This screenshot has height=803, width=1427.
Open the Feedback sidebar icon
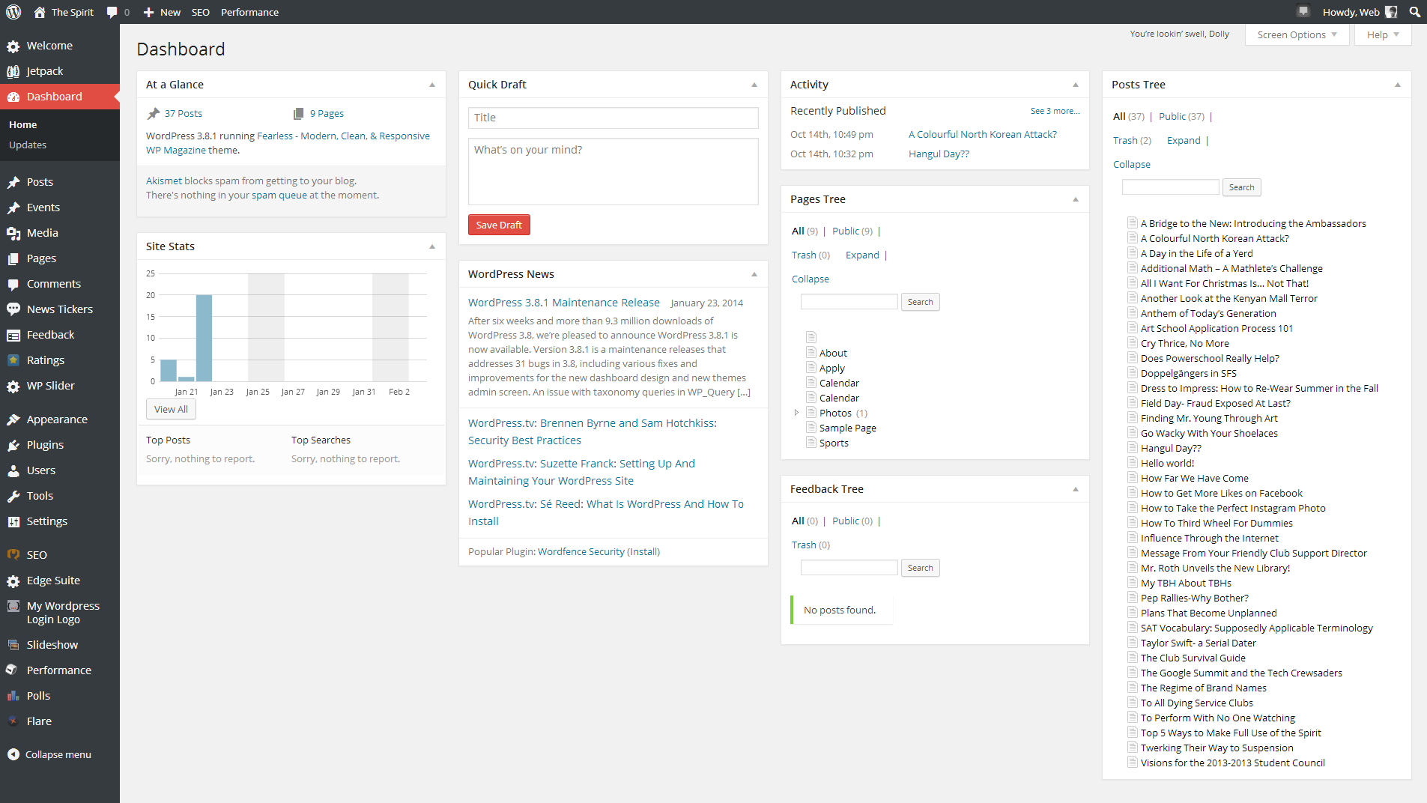pyautogui.click(x=13, y=336)
